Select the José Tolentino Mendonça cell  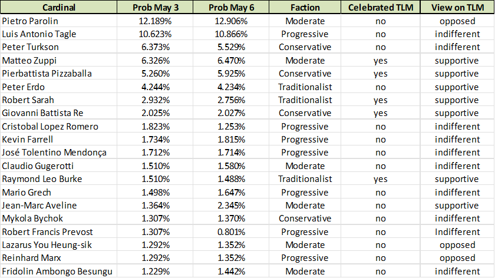pyautogui.click(x=58, y=153)
